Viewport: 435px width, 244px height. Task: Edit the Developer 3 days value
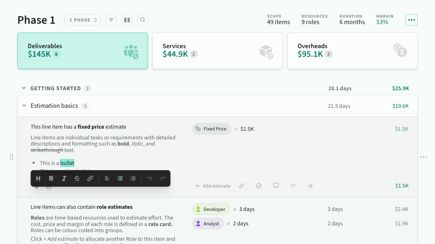click(247, 209)
